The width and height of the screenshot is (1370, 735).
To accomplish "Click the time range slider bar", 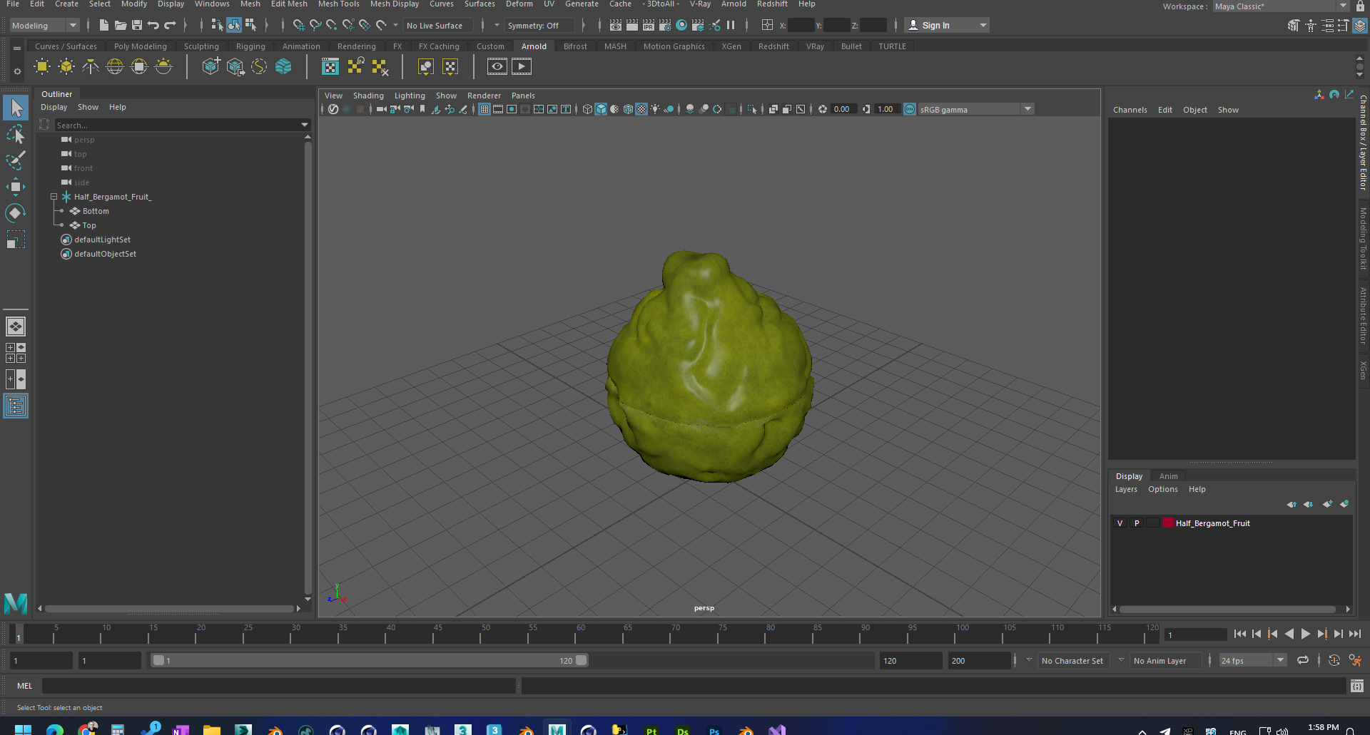I will 370,661.
